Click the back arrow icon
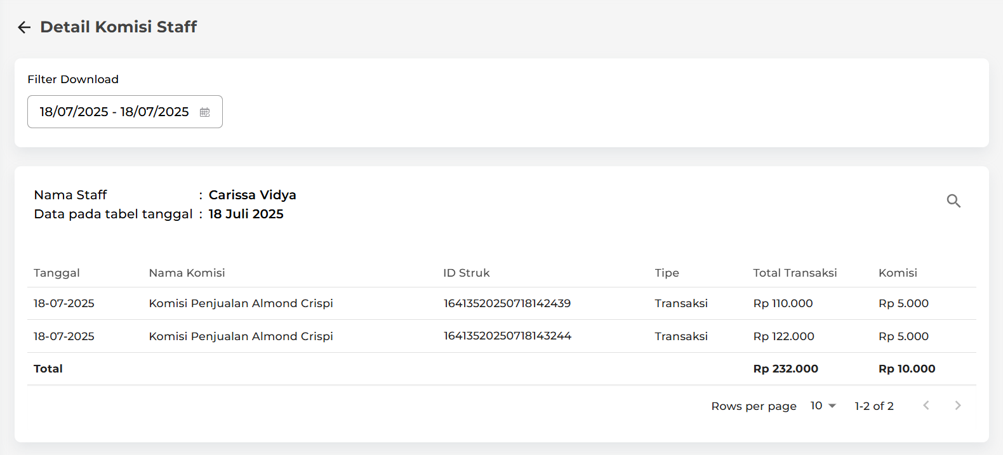This screenshot has height=455, width=1003. (x=24, y=27)
